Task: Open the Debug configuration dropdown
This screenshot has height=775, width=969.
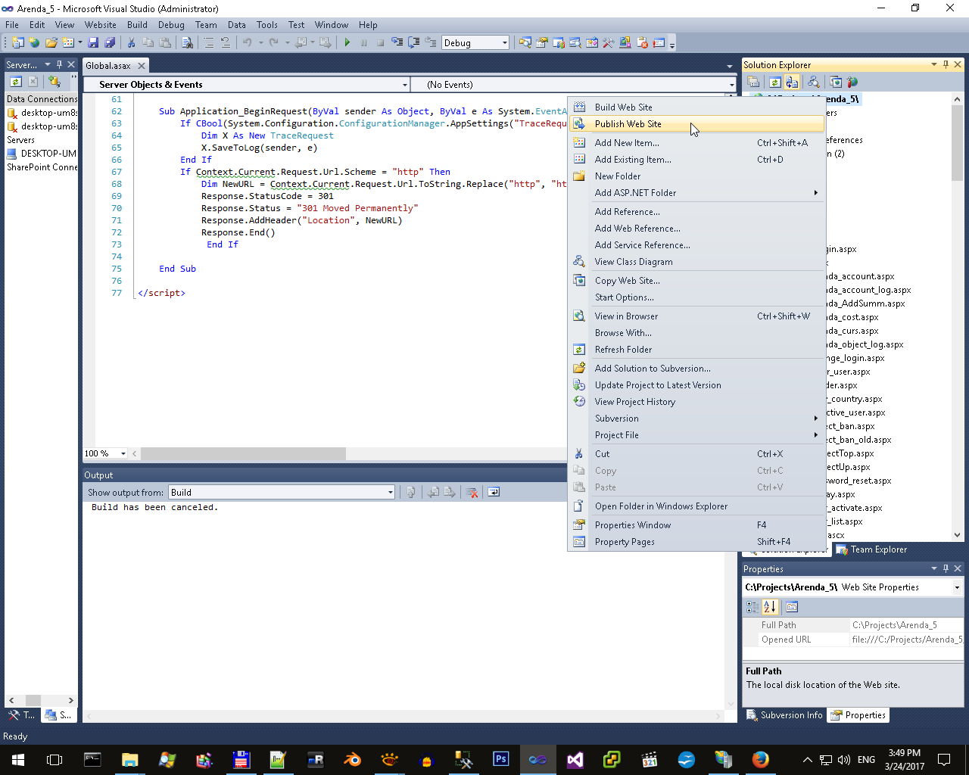Action: tap(504, 43)
